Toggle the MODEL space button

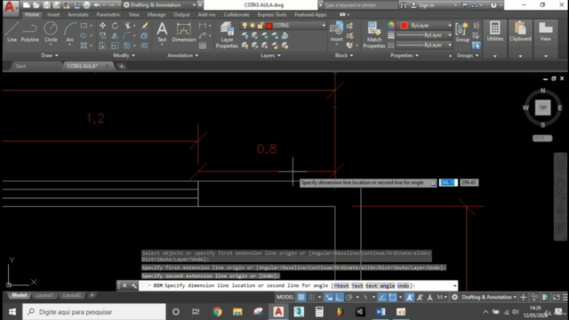(285, 297)
